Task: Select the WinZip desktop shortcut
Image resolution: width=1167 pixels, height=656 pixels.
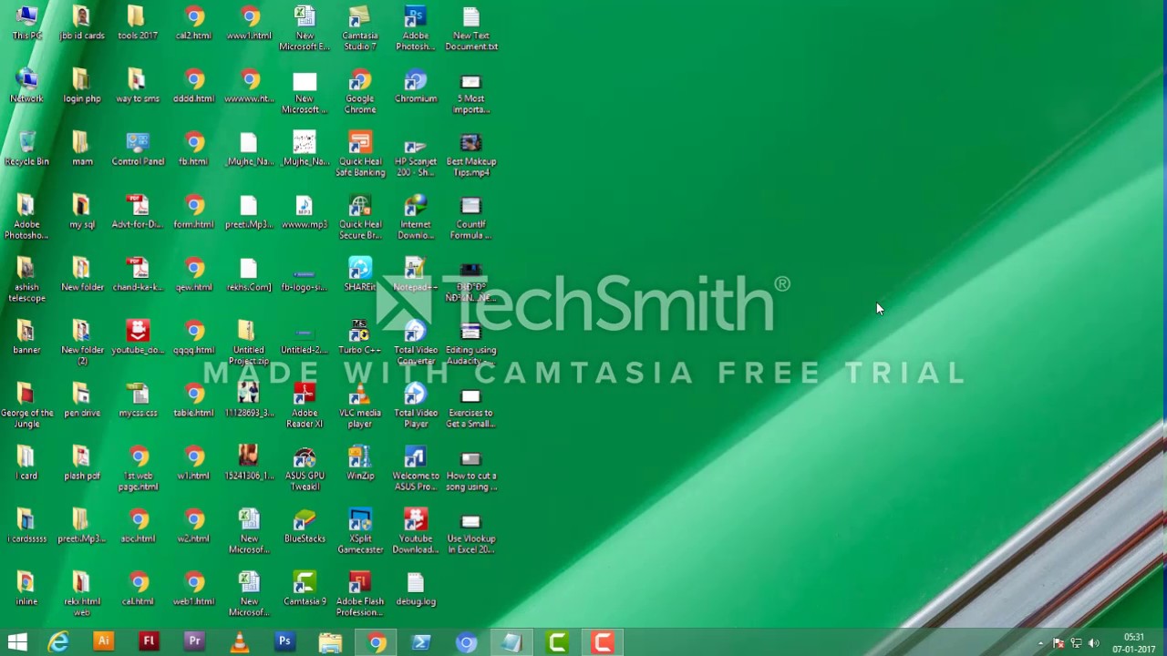Action: 360,464
